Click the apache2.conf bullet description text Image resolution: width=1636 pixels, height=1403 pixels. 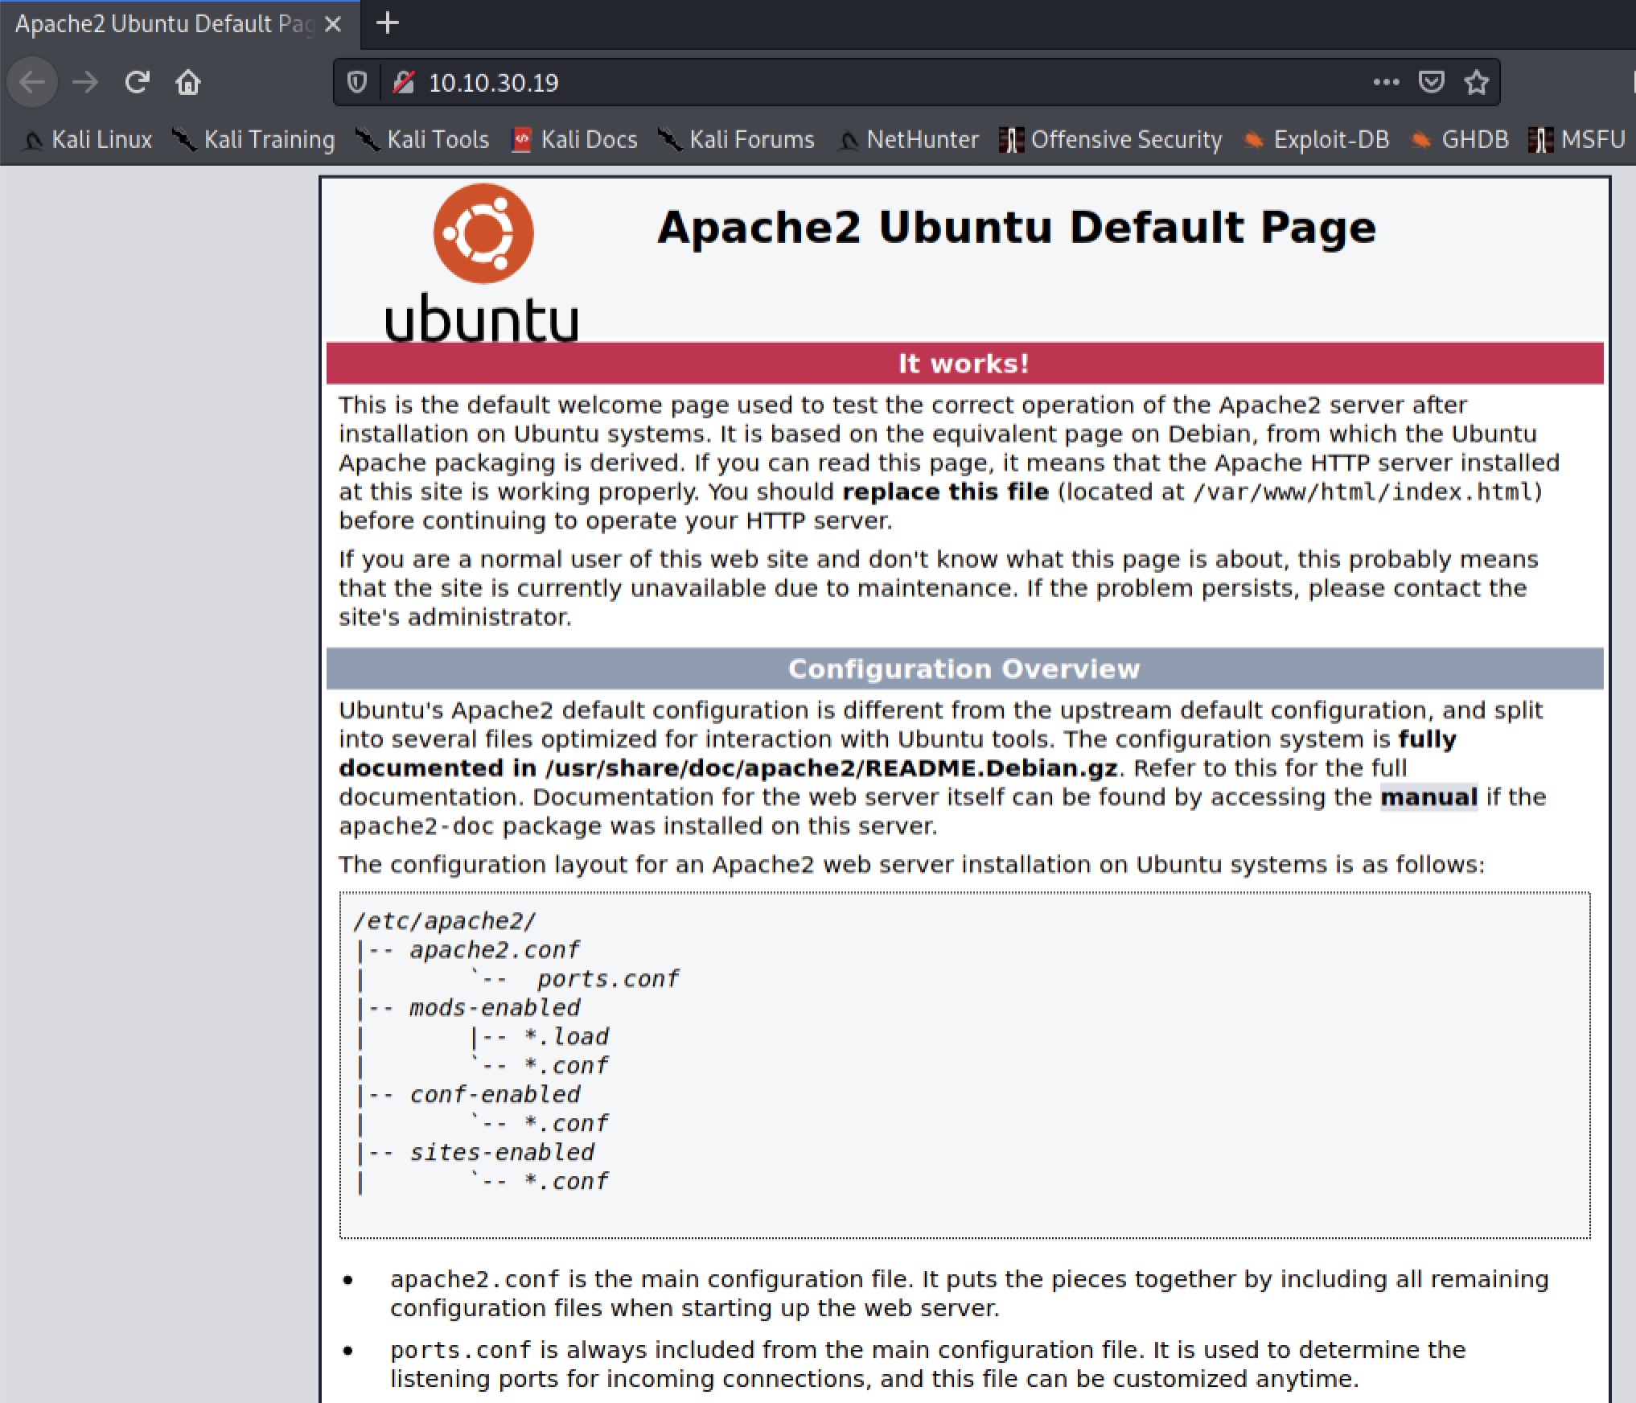click(x=969, y=1294)
